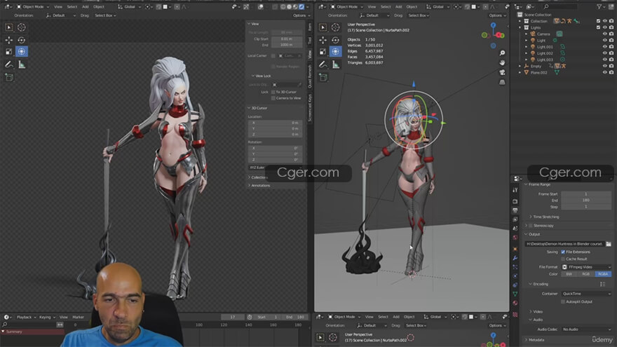
Task: Enable Cache Result checkbox
Action: 563,259
